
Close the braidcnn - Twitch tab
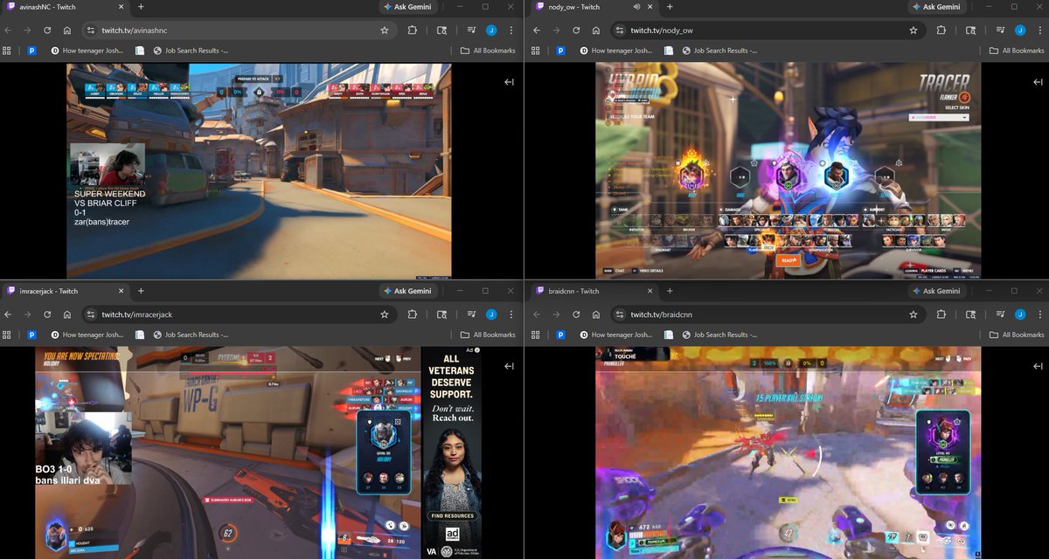650,291
